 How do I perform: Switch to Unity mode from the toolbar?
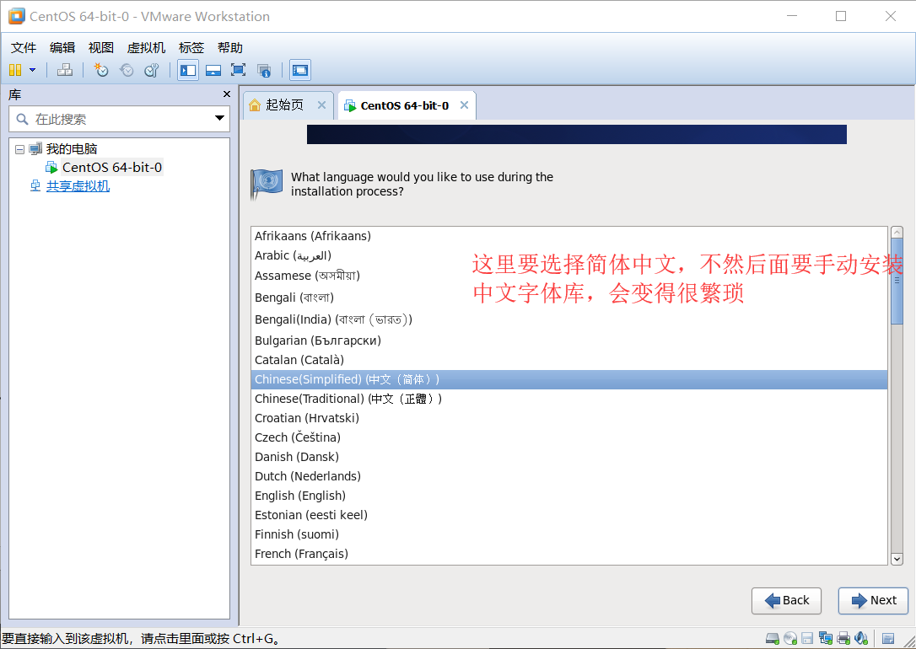click(x=264, y=70)
